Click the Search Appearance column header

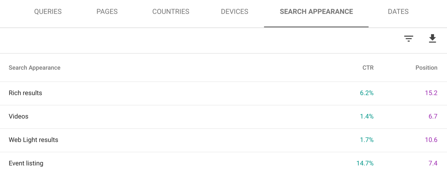pos(35,68)
